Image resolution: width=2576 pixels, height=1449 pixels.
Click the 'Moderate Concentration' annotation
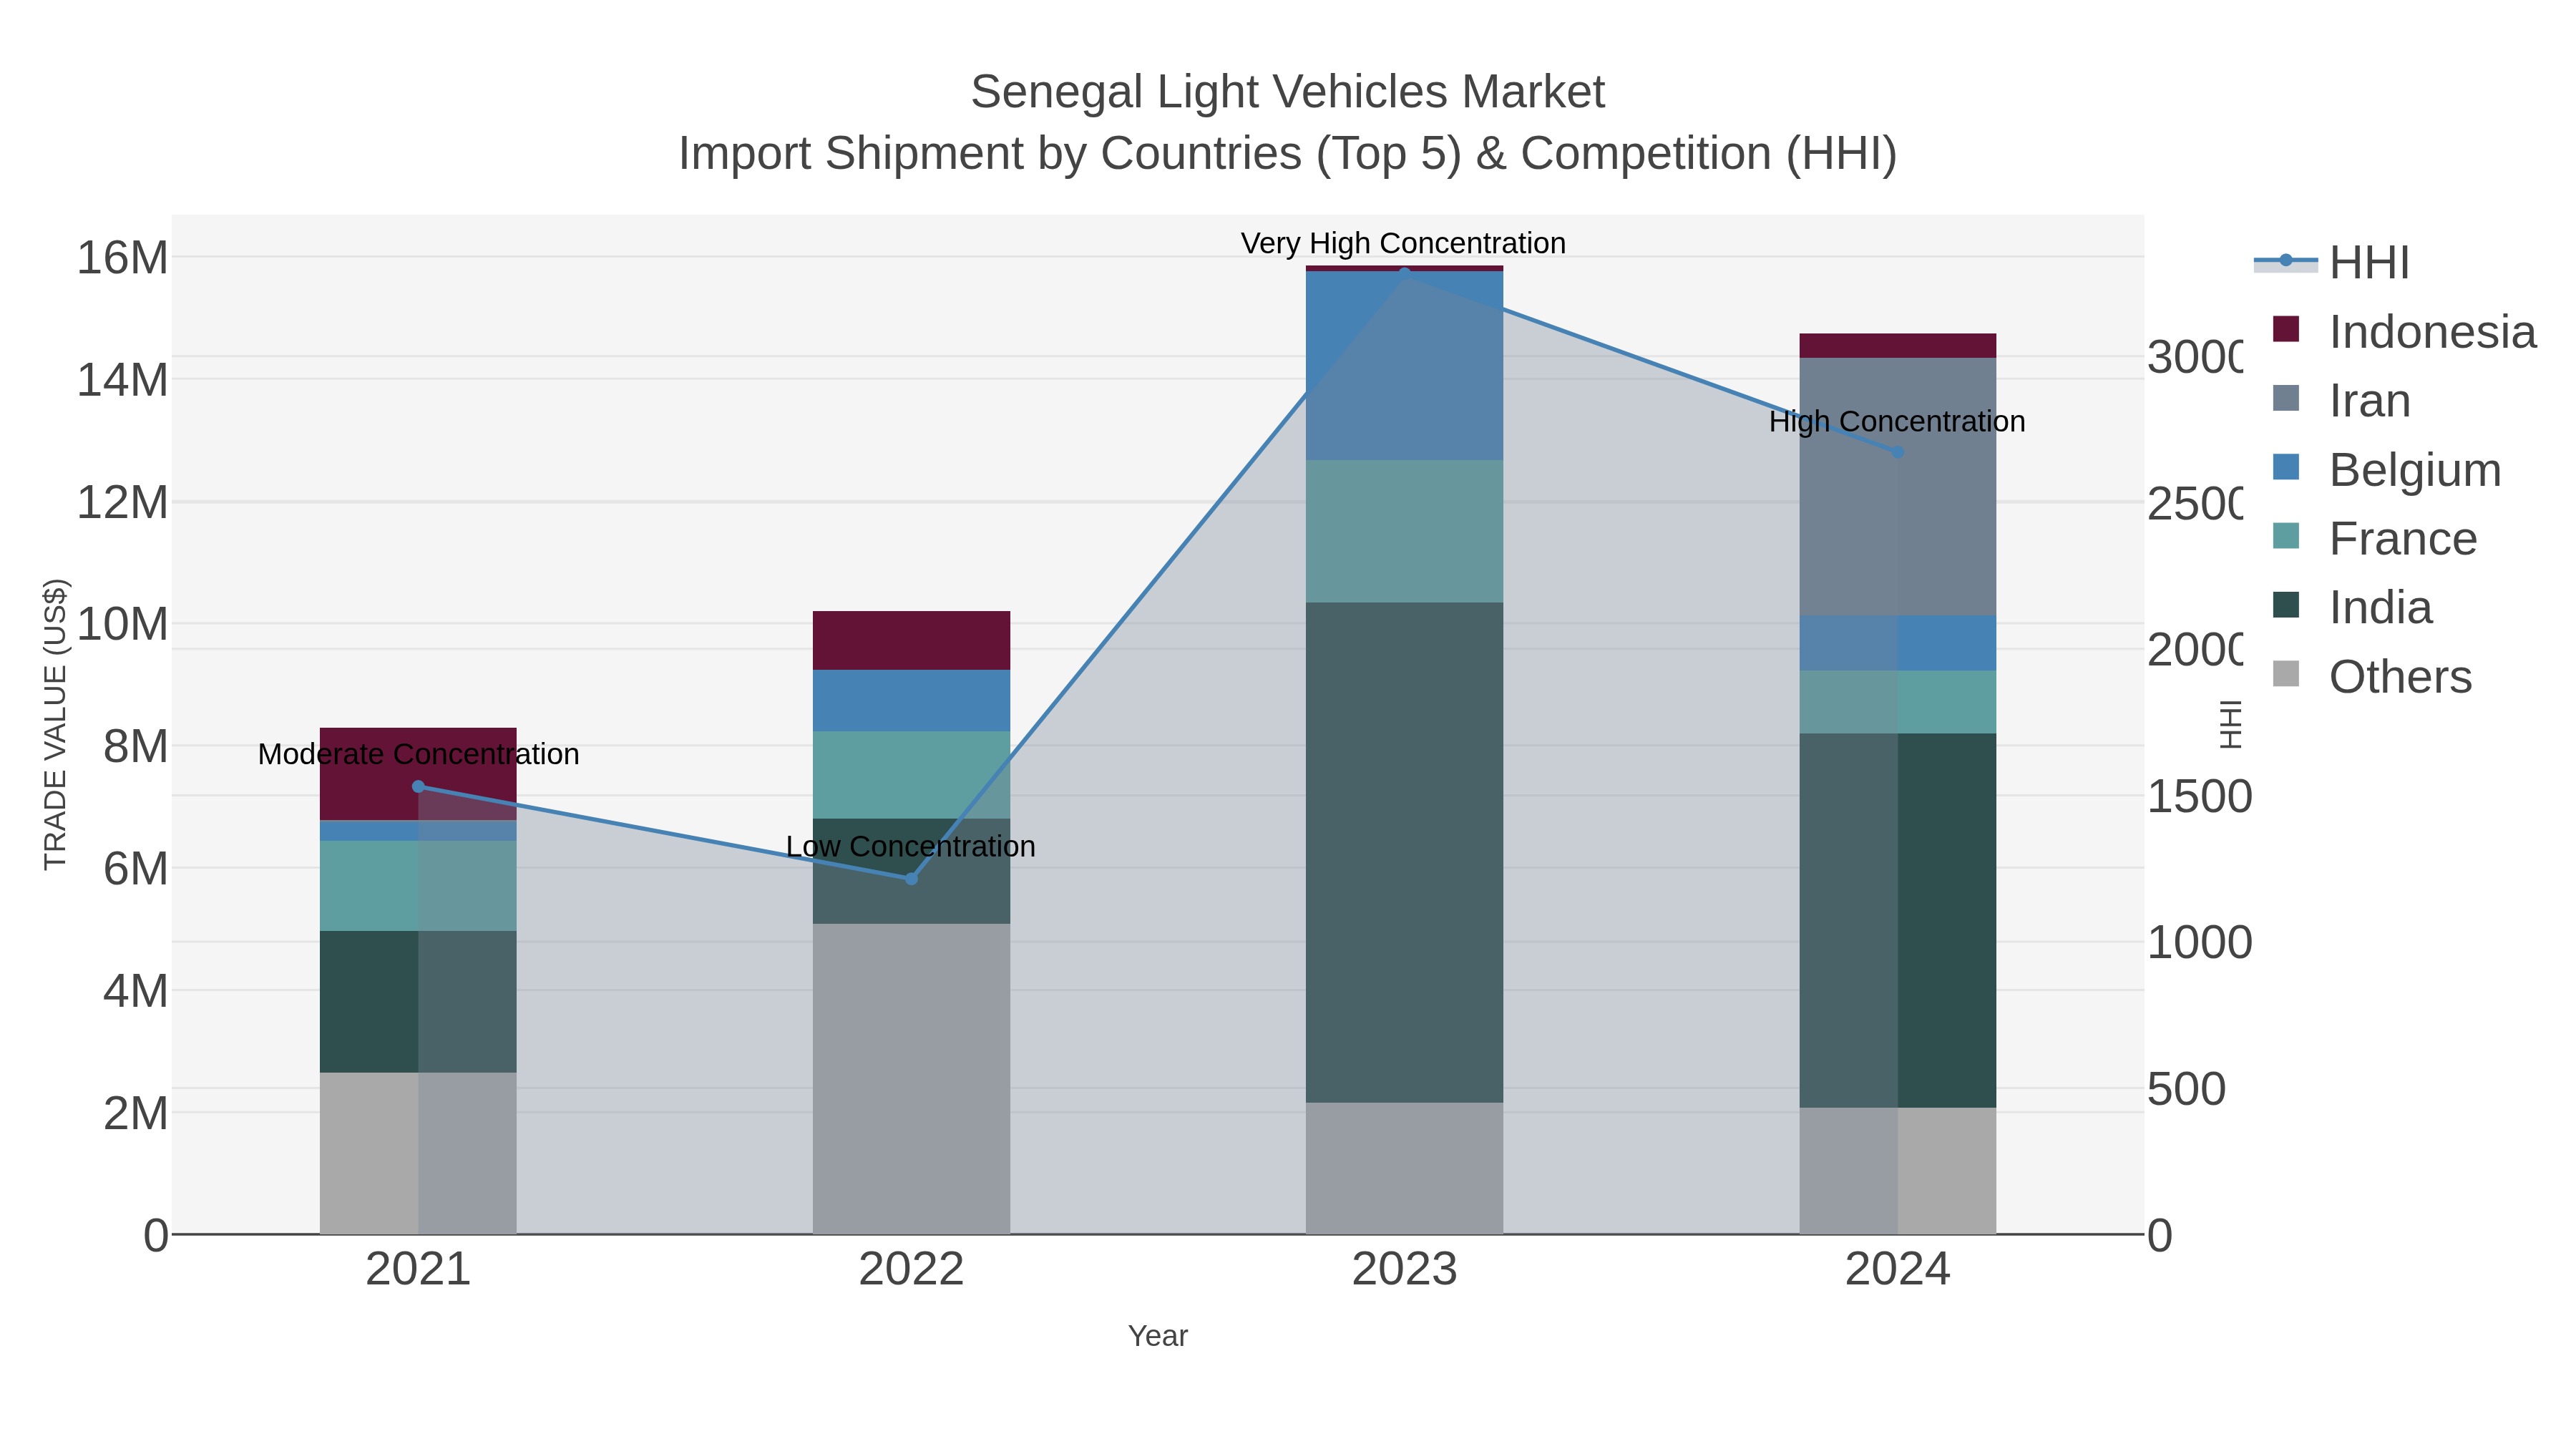tap(418, 754)
